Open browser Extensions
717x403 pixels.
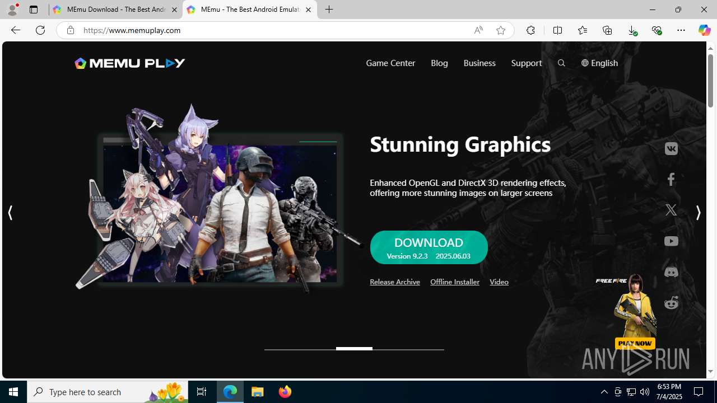pos(530,30)
